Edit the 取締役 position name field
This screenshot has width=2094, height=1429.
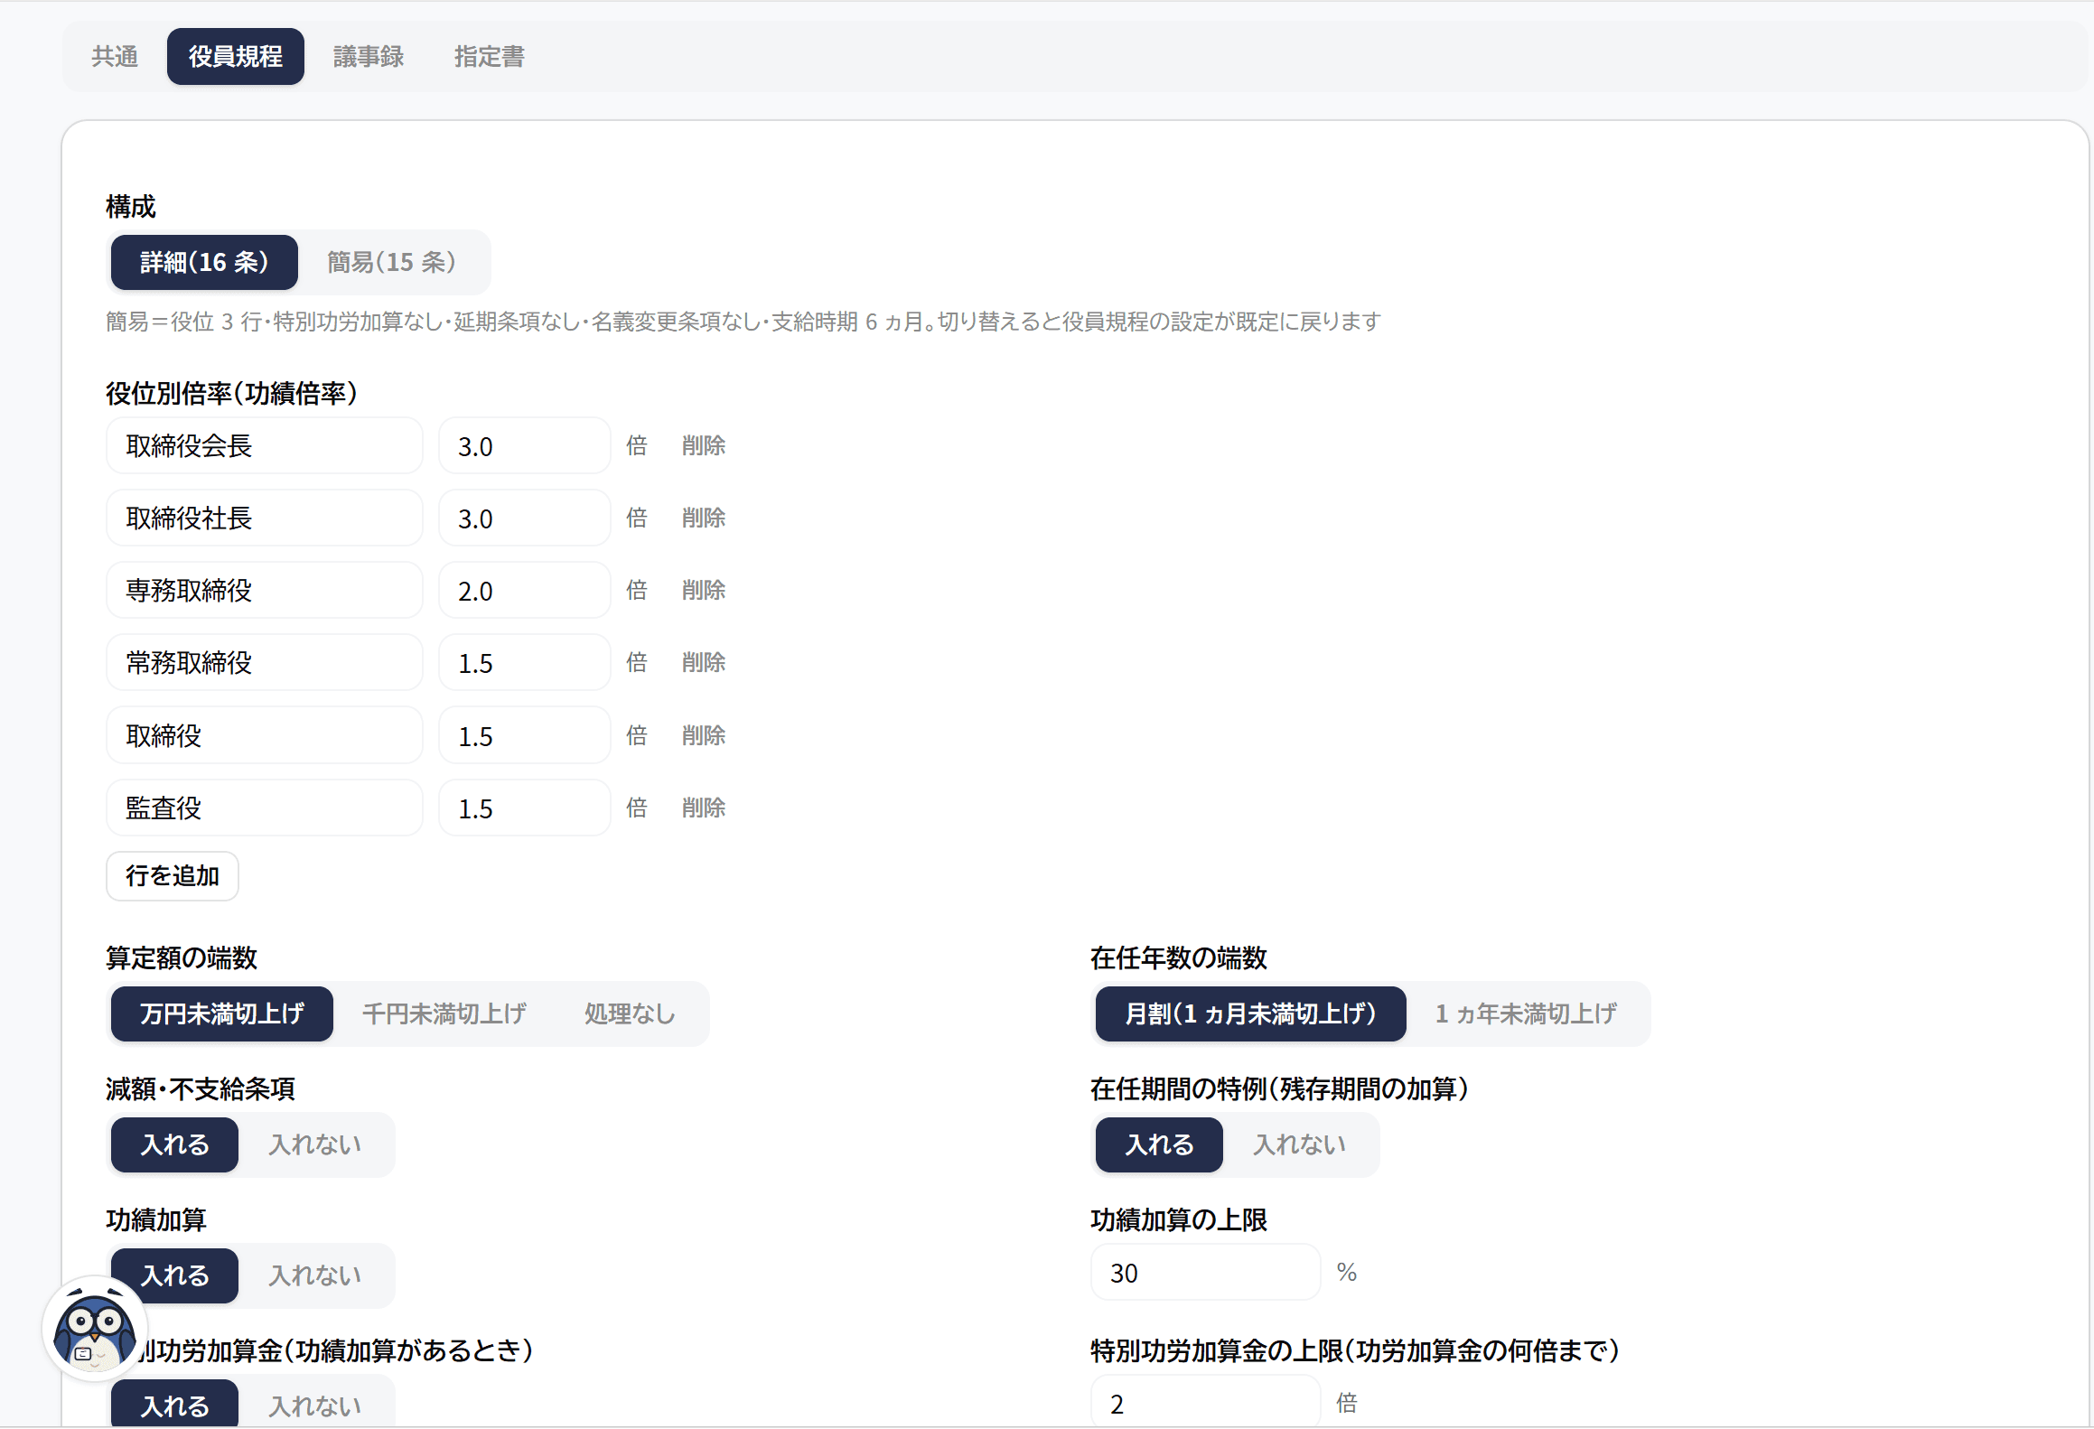coord(265,736)
